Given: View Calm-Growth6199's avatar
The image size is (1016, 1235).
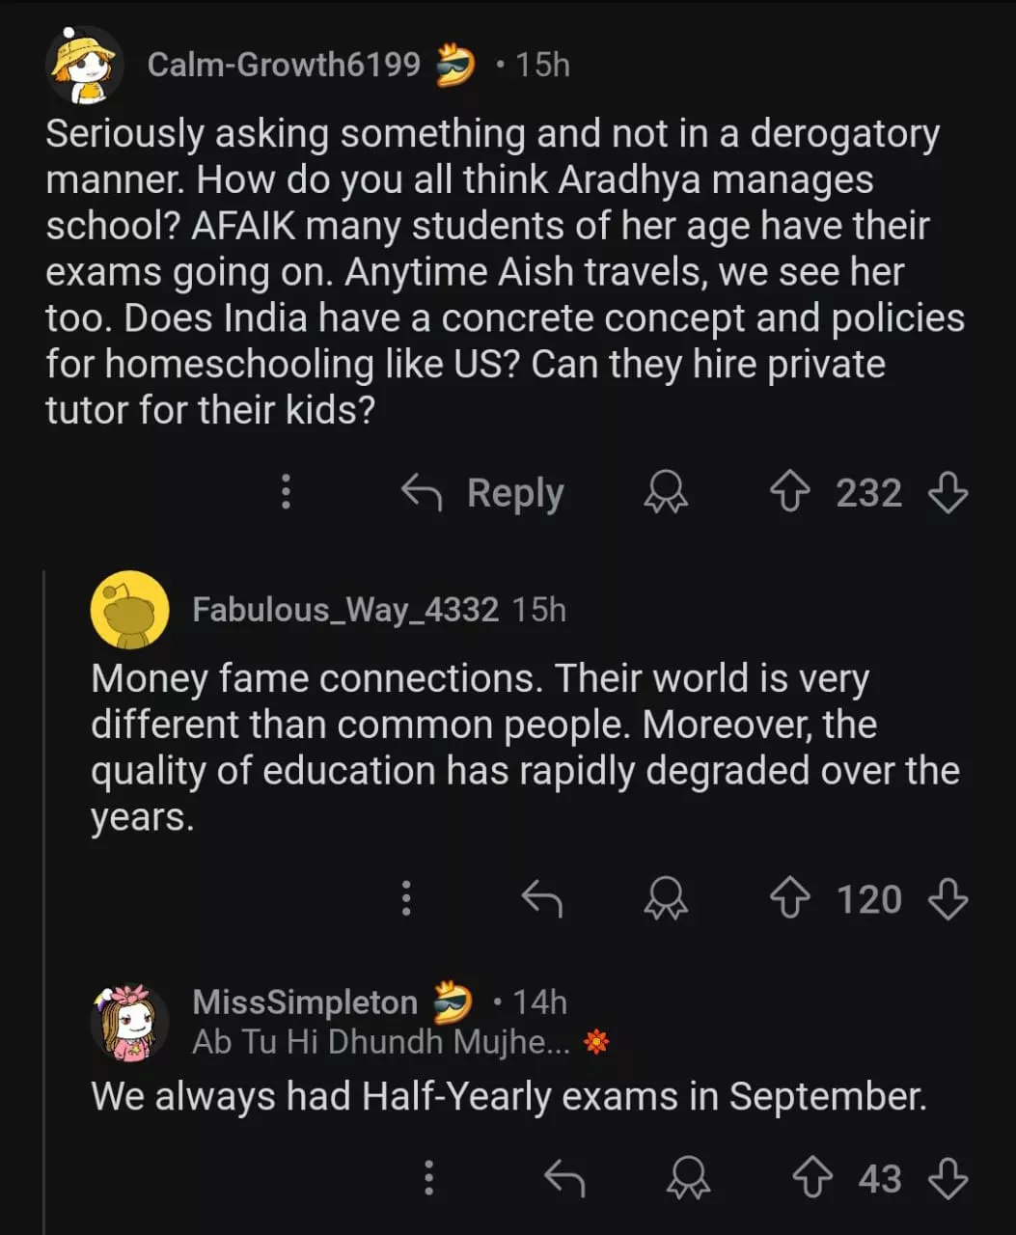Looking at the screenshot, I should pyautogui.click(x=85, y=66).
